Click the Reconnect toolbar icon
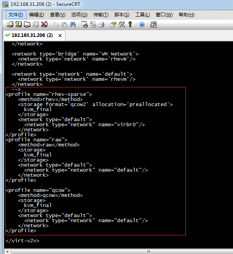The image size is (233, 254). click(36, 24)
